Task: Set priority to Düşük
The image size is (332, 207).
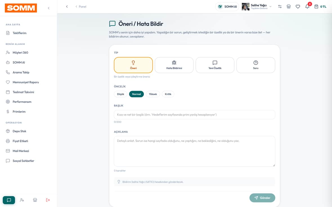Action: click(x=120, y=94)
